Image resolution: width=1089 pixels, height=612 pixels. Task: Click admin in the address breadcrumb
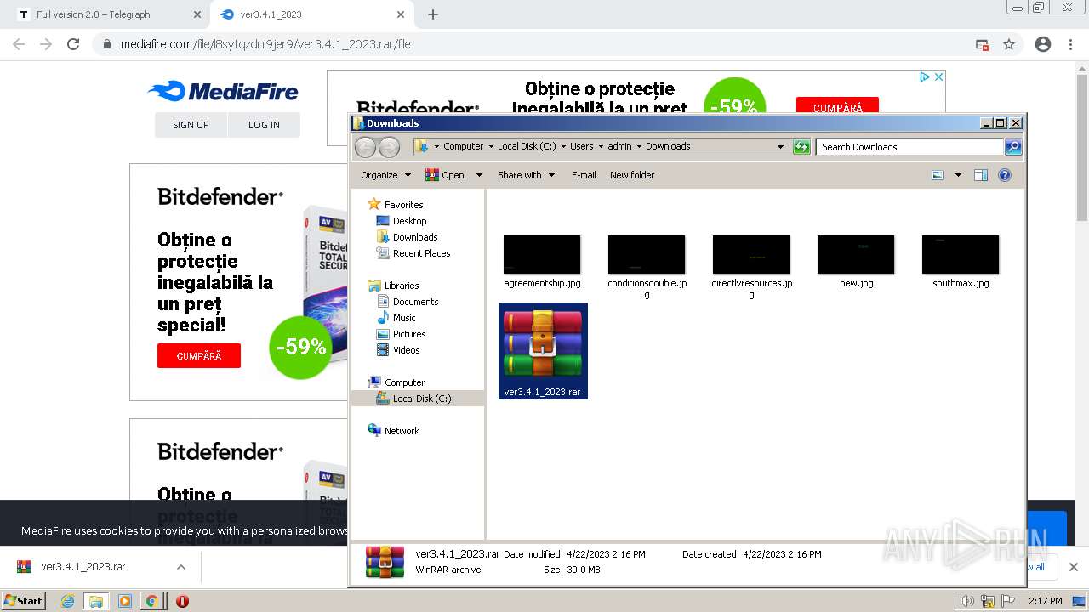pos(619,146)
